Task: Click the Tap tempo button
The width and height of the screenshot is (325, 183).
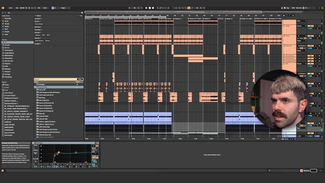Action: pos(17,8)
